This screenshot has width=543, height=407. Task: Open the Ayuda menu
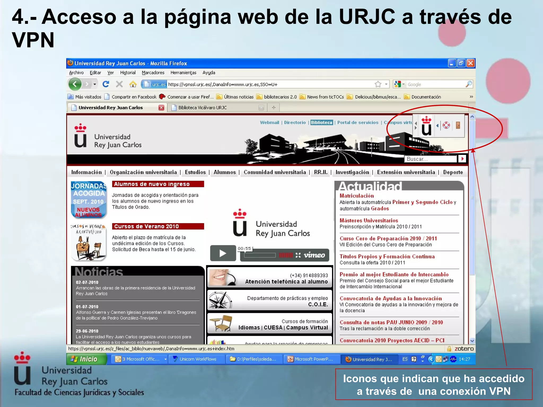pyautogui.click(x=209, y=73)
